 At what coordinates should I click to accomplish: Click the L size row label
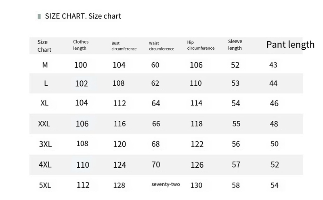(x=46, y=83)
